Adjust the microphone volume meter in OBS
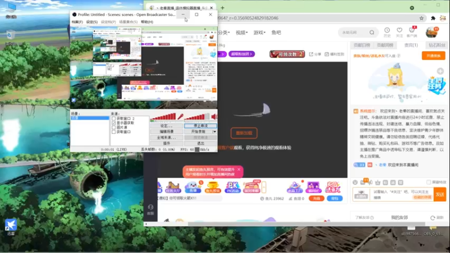This screenshot has width=450, height=253. [x=163, y=116]
